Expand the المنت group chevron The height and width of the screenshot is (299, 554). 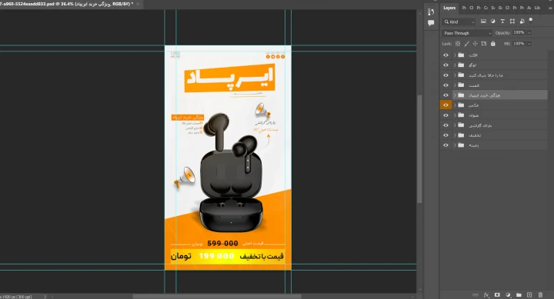coord(455,85)
